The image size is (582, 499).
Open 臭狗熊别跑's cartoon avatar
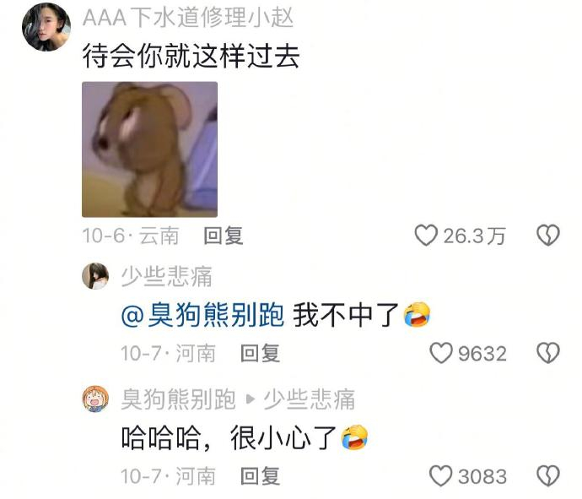(95, 399)
